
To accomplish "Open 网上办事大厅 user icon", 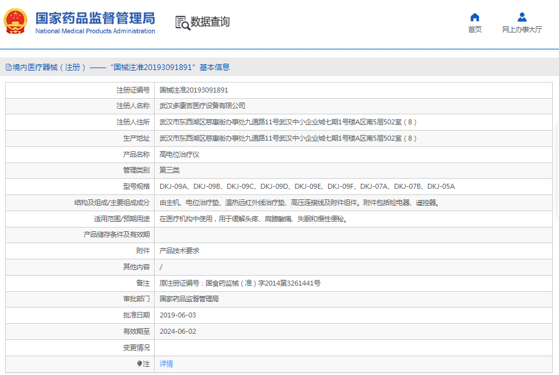I will (522, 17).
